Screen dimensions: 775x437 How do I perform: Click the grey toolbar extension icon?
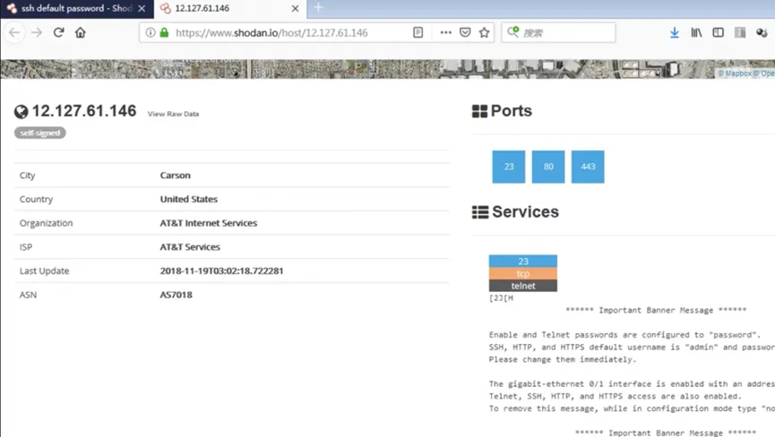740,32
